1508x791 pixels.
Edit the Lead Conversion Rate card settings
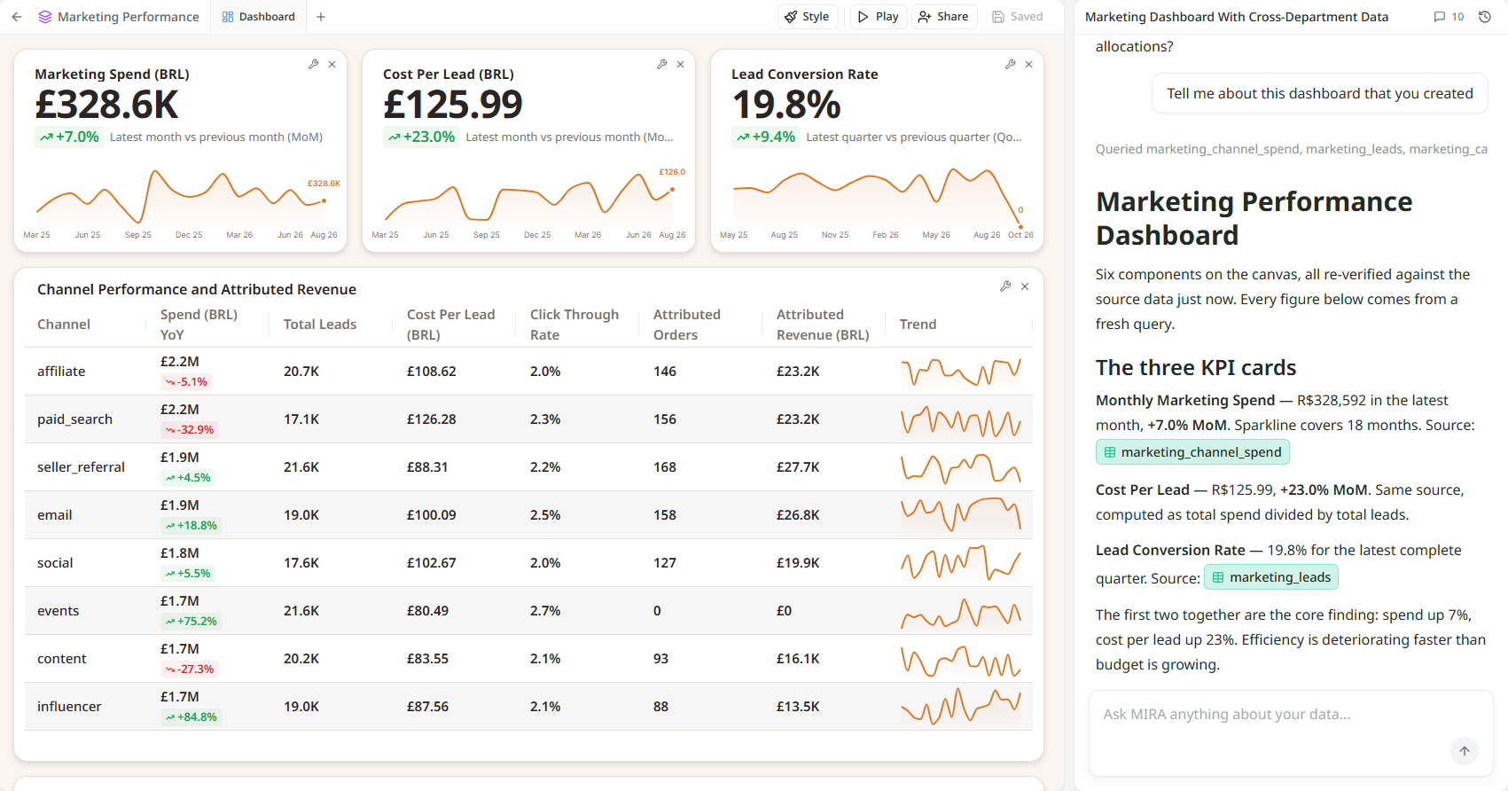click(x=1010, y=64)
